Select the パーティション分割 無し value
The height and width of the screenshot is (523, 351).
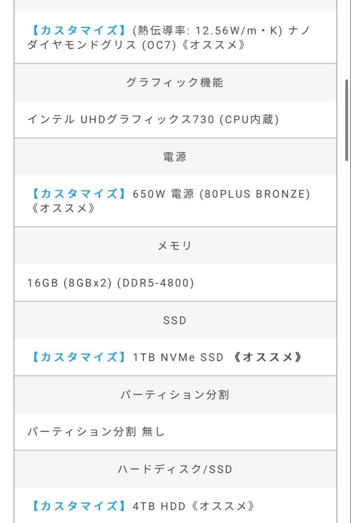[96, 432]
